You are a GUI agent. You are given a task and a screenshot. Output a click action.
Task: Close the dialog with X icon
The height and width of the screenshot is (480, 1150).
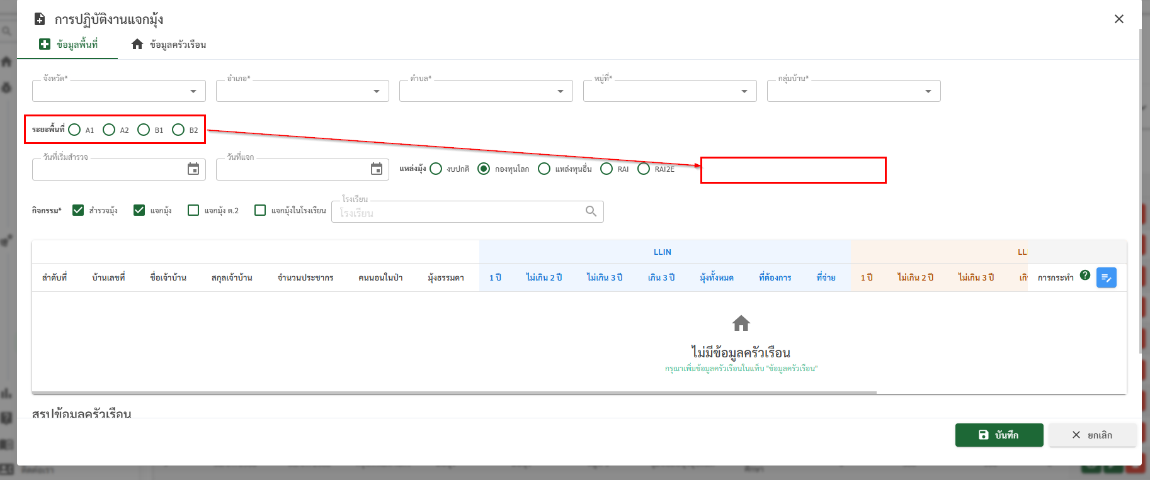click(x=1119, y=19)
